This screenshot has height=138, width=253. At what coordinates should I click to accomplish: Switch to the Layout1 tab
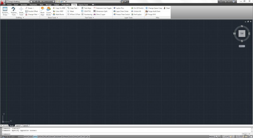pyautogui.click(x=18, y=126)
